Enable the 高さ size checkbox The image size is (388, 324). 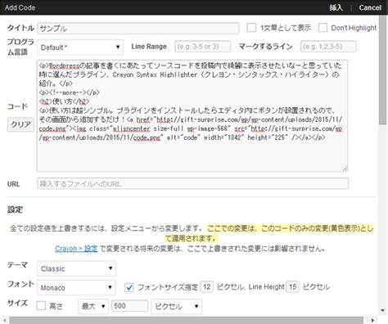click(41, 305)
